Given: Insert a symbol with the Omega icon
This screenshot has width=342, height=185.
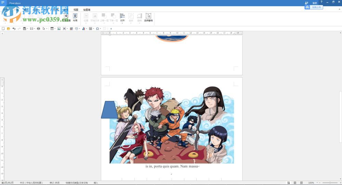Looking at the screenshot, I should [97, 29].
